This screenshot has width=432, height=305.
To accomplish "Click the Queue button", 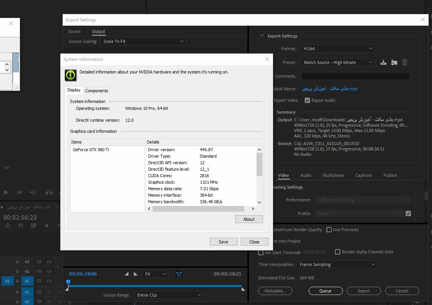I will pyautogui.click(x=326, y=291).
